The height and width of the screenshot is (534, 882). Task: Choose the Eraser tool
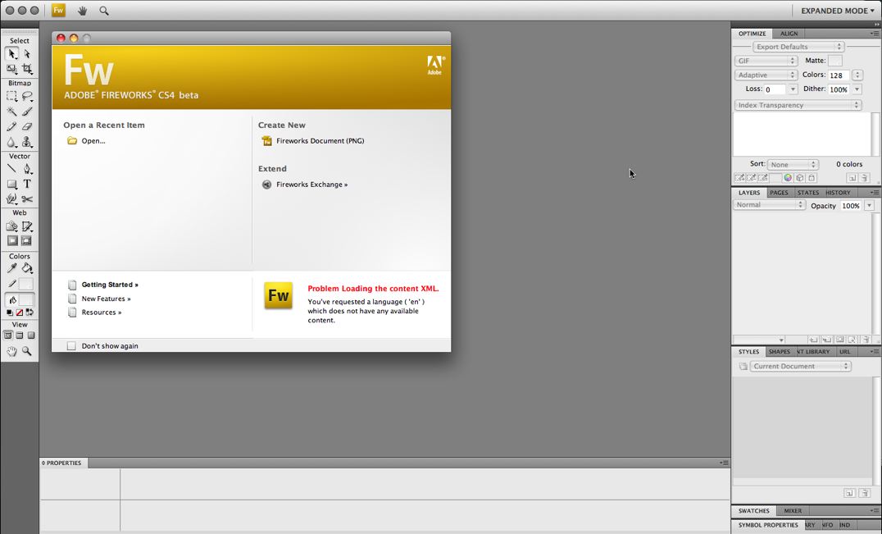coord(27,126)
